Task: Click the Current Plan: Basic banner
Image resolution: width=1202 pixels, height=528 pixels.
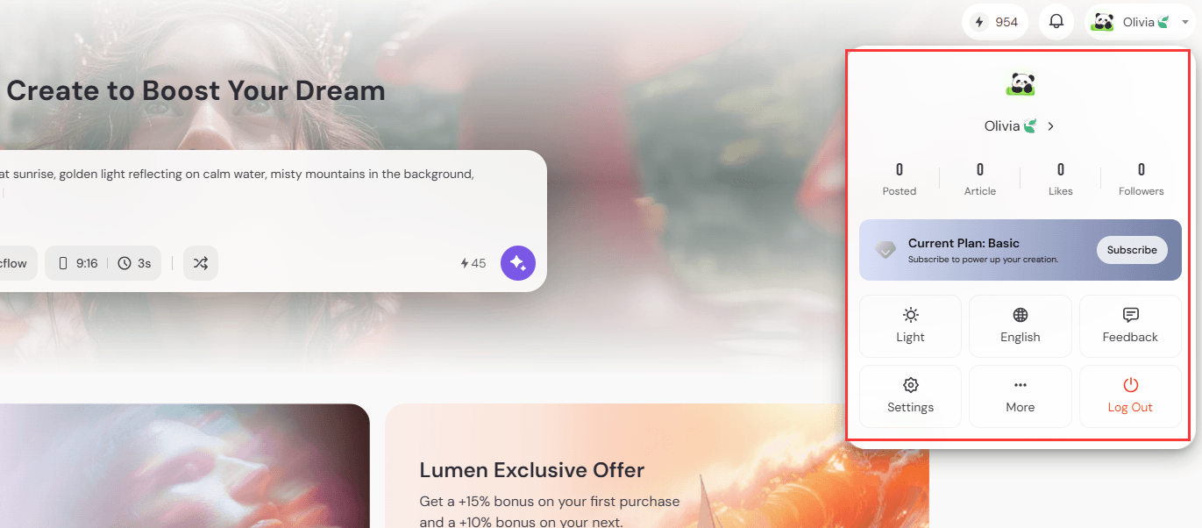Action: (x=1021, y=250)
